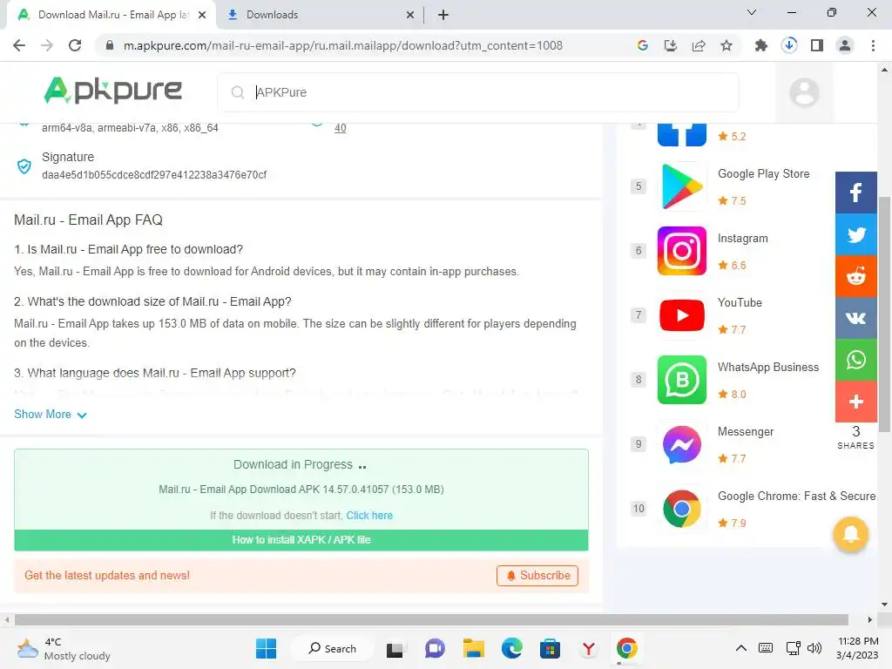892x669 pixels.
Task: Open How to install XAPK / APK file
Action: (301, 540)
